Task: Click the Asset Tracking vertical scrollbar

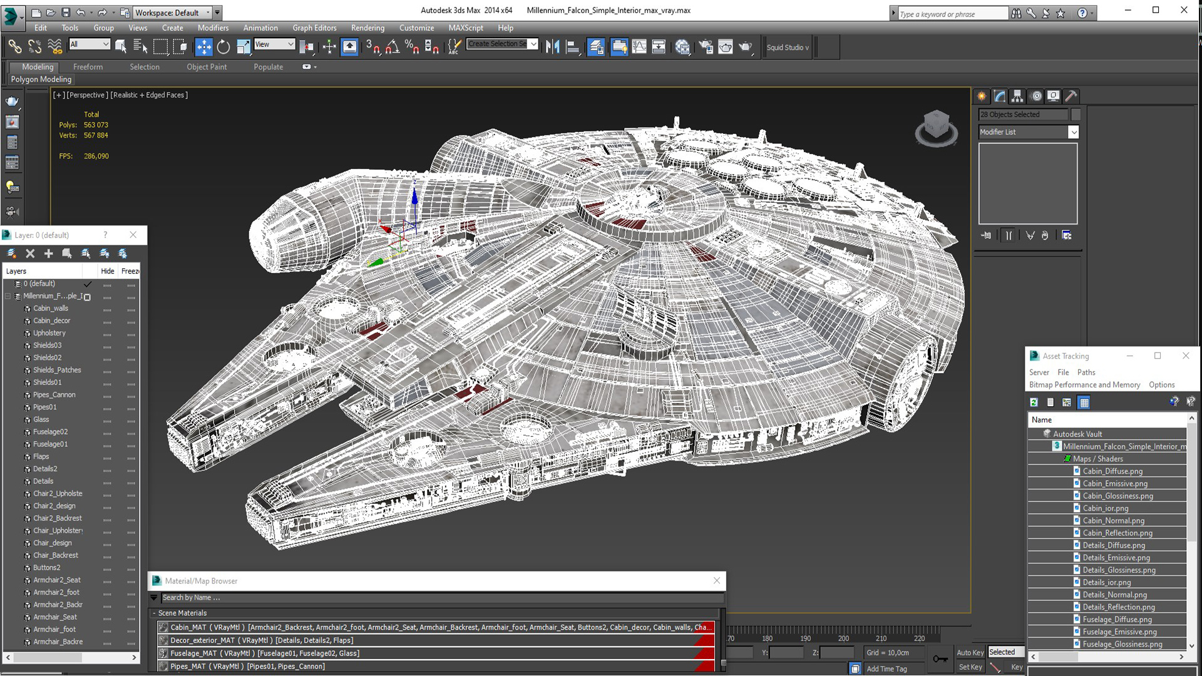Action: point(1191,532)
